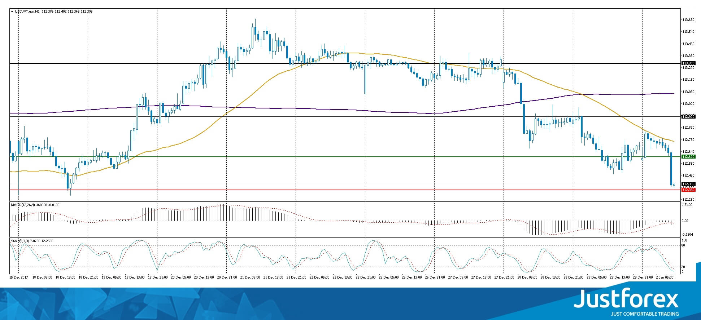701x320 pixels.
Task: Select the red 112.350 level price tag
Action: click(x=688, y=190)
